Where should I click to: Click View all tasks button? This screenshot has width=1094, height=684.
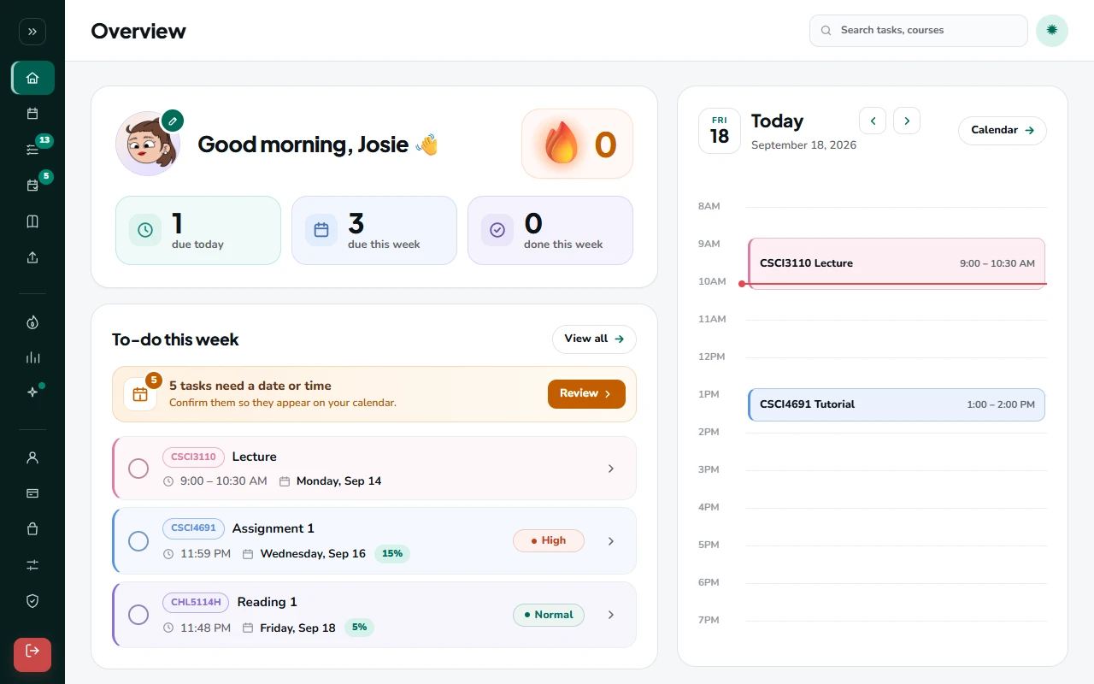tap(594, 339)
